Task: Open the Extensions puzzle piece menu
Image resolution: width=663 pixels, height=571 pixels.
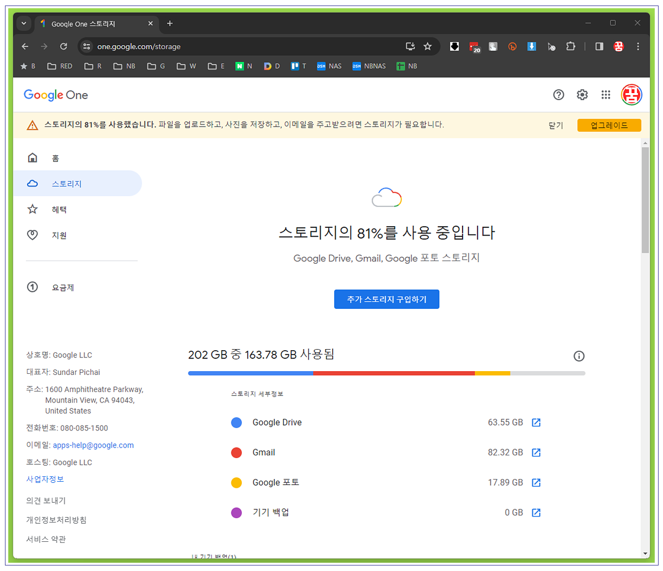Action: (x=570, y=46)
